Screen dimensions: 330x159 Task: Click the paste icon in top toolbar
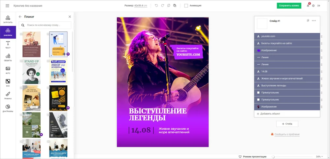click(x=175, y=6)
